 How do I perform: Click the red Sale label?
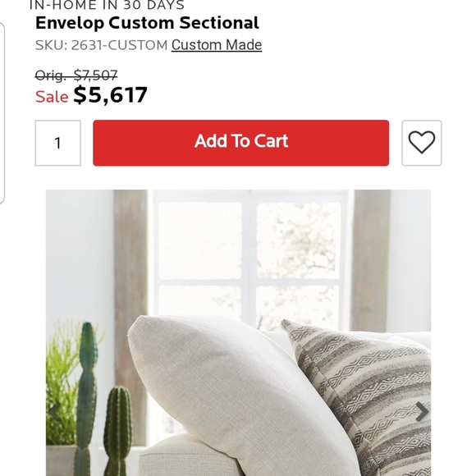[52, 97]
